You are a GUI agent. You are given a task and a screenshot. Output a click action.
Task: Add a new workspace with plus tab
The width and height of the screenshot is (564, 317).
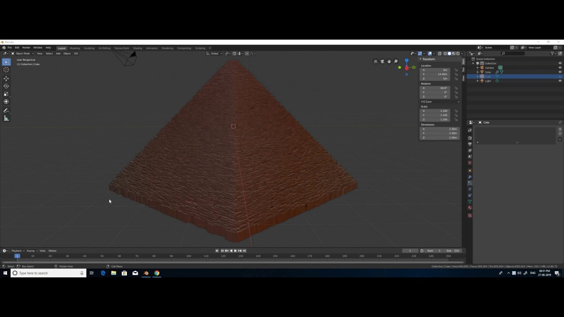(210, 48)
